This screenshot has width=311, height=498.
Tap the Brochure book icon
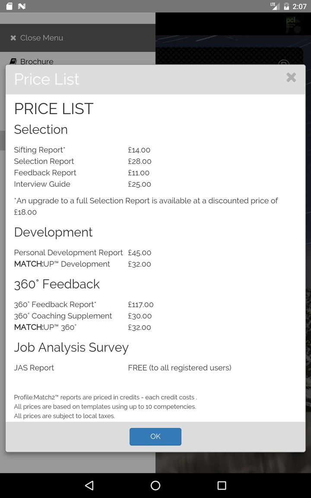tap(13, 61)
